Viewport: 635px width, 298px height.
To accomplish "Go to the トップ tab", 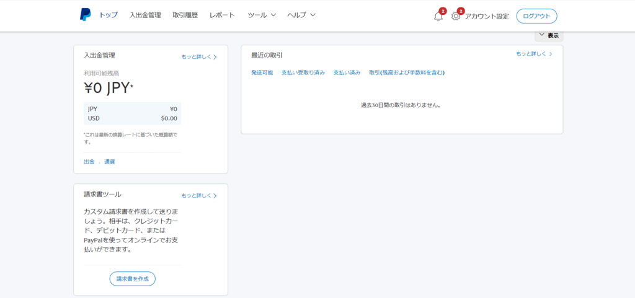I will click(x=109, y=15).
